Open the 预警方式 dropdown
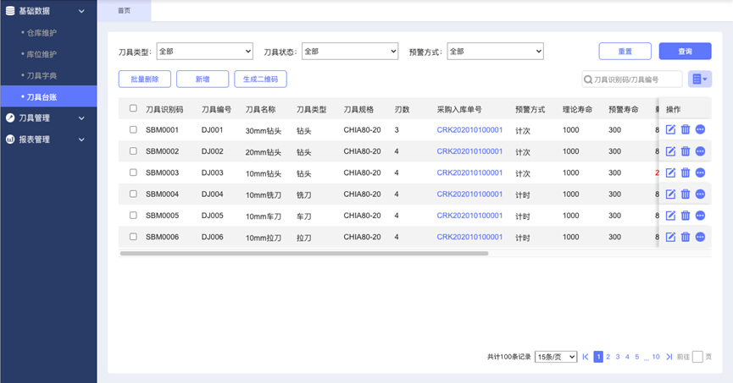Image resolution: width=733 pixels, height=383 pixels. (496, 52)
